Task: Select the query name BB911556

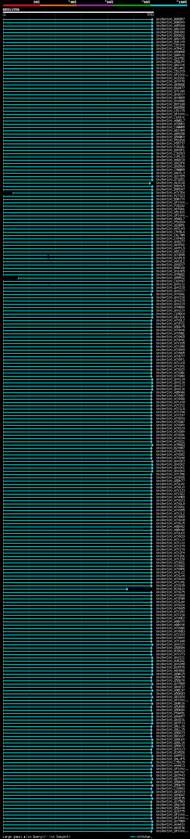Action: tap(11, 10)
